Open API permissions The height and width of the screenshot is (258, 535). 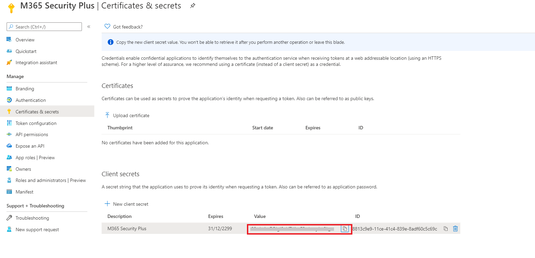click(32, 135)
